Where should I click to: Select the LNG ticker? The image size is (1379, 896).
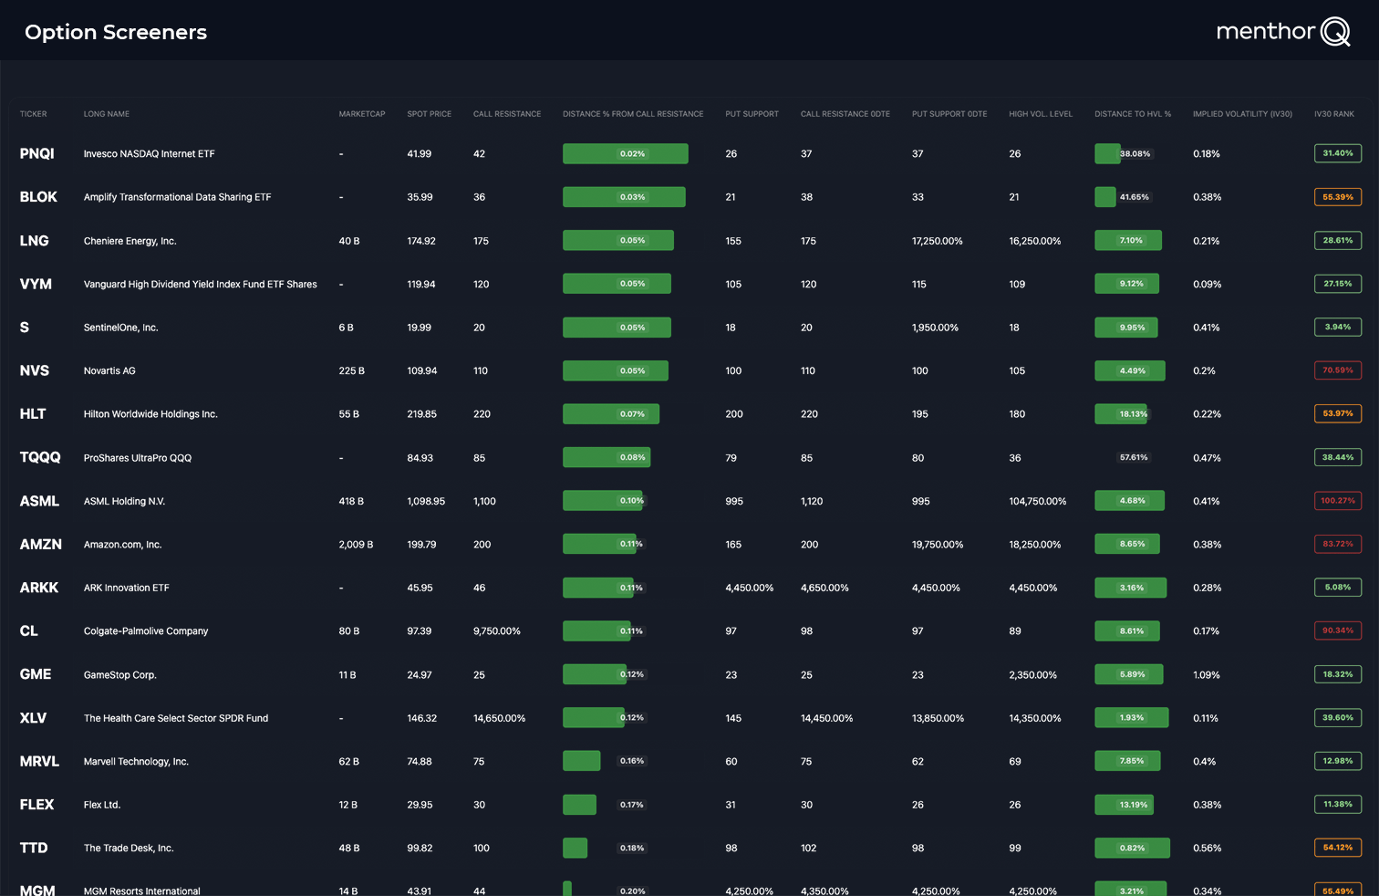(35, 241)
